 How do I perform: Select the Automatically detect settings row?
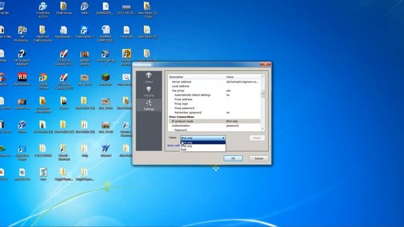click(x=215, y=95)
